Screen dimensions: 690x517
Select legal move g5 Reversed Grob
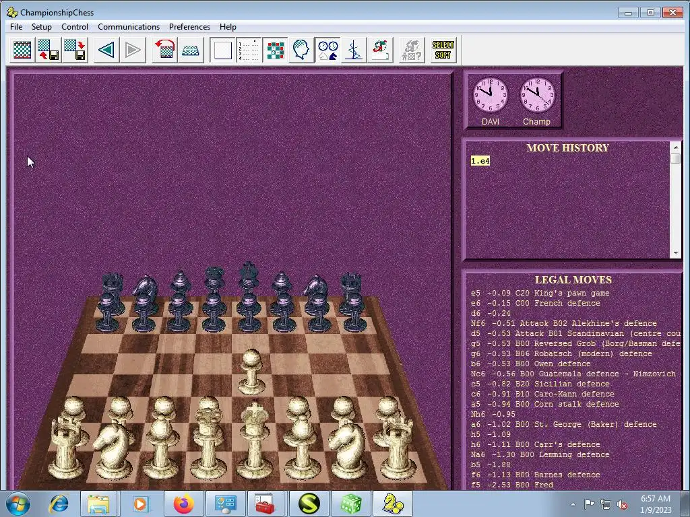pyautogui.click(x=575, y=344)
